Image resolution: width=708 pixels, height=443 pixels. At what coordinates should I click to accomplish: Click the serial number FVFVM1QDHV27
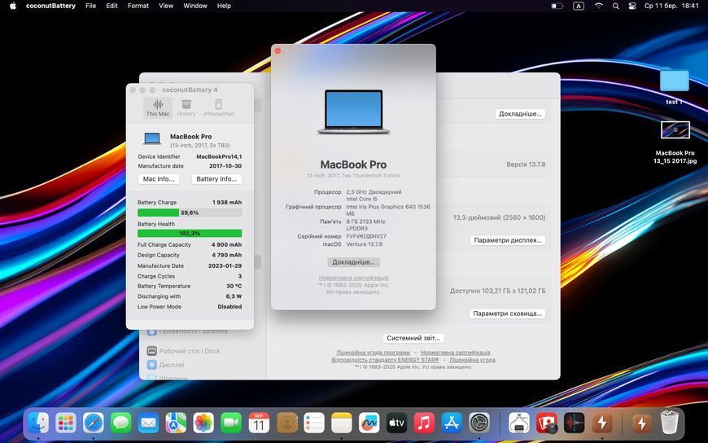(366, 236)
